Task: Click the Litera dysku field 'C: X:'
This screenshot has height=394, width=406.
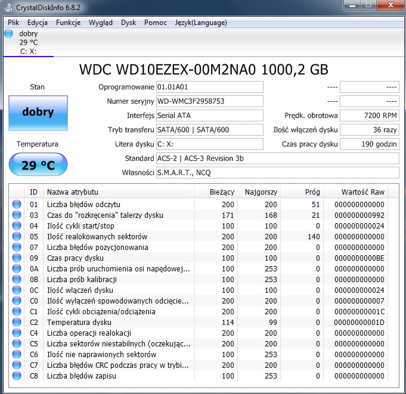Action: (210, 144)
